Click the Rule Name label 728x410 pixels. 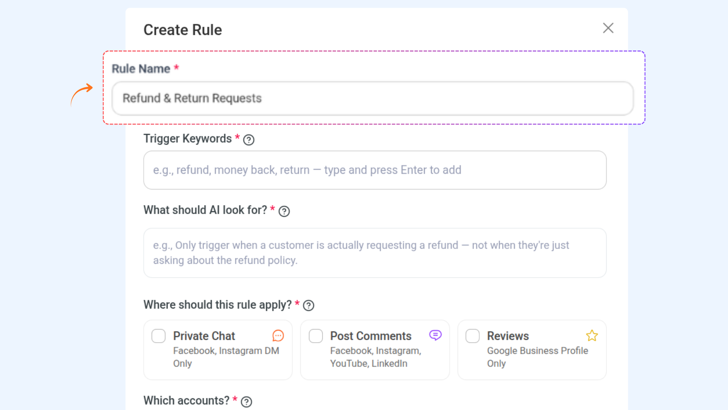(x=141, y=69)
